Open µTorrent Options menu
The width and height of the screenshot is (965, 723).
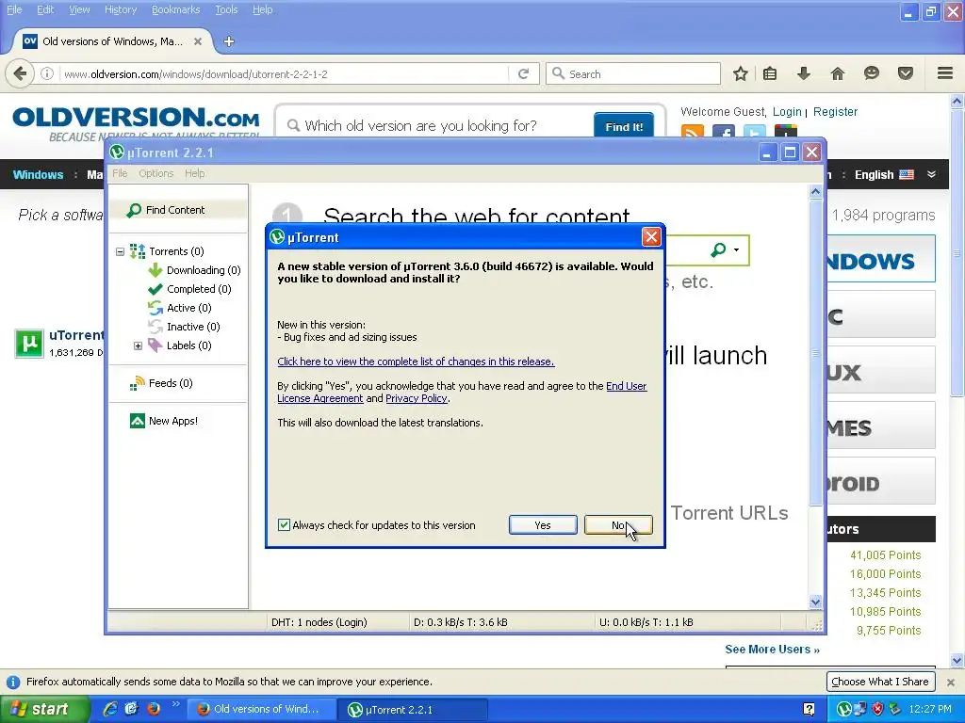pyautogui.click(x=155, y=173)
